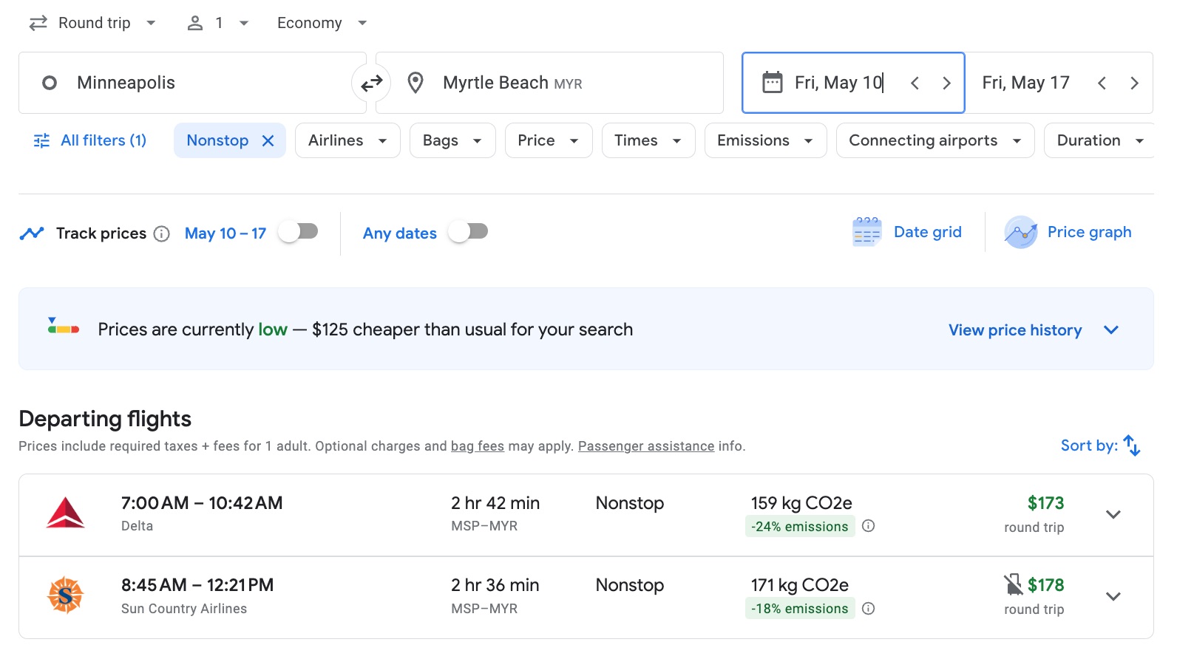Open the Economy class dropdown

[322, 23]
